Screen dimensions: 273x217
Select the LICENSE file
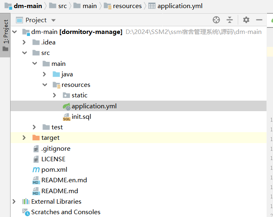(x=53, y=159)
